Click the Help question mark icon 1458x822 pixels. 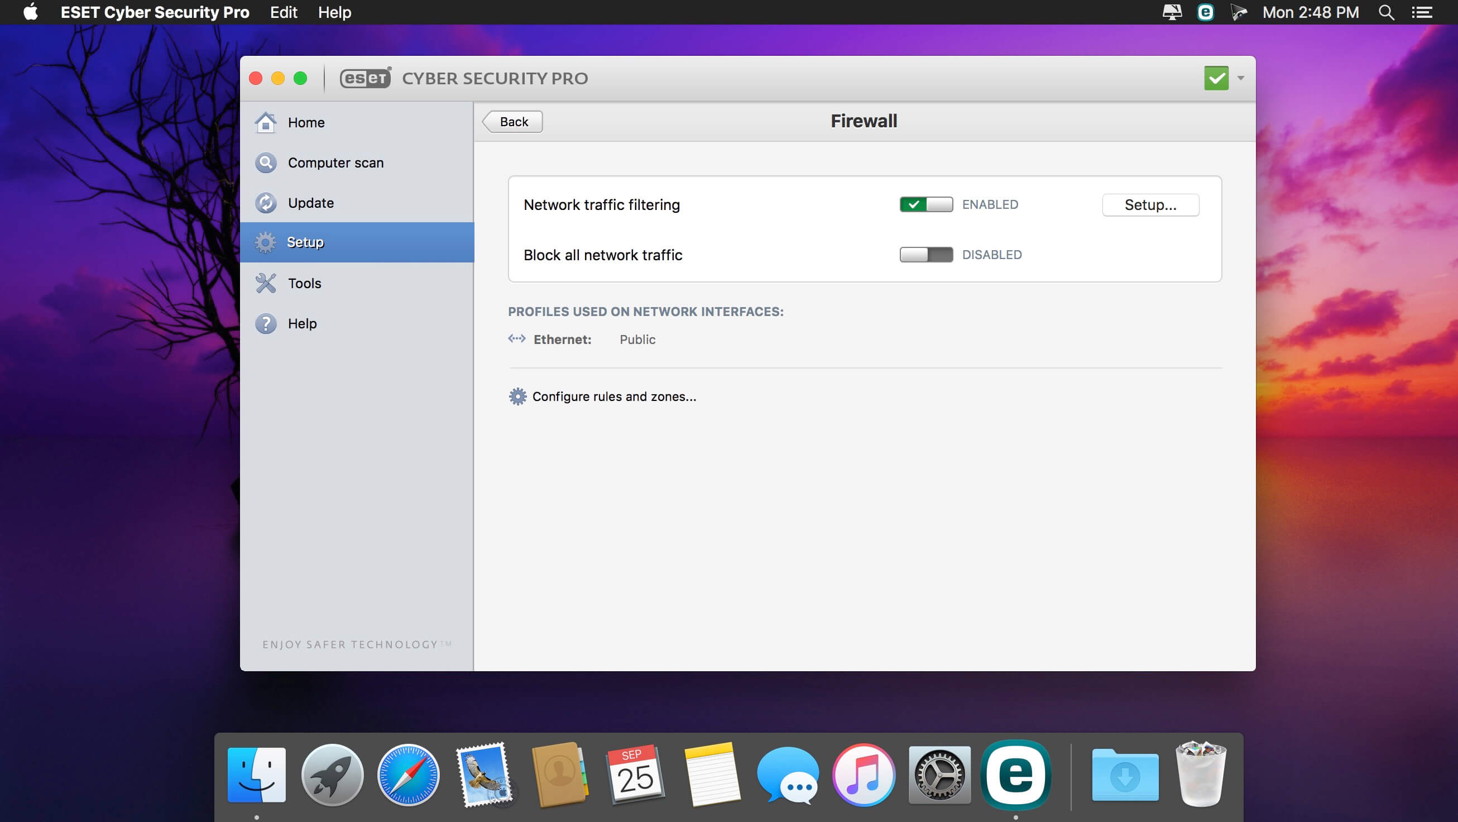(266, 323)
